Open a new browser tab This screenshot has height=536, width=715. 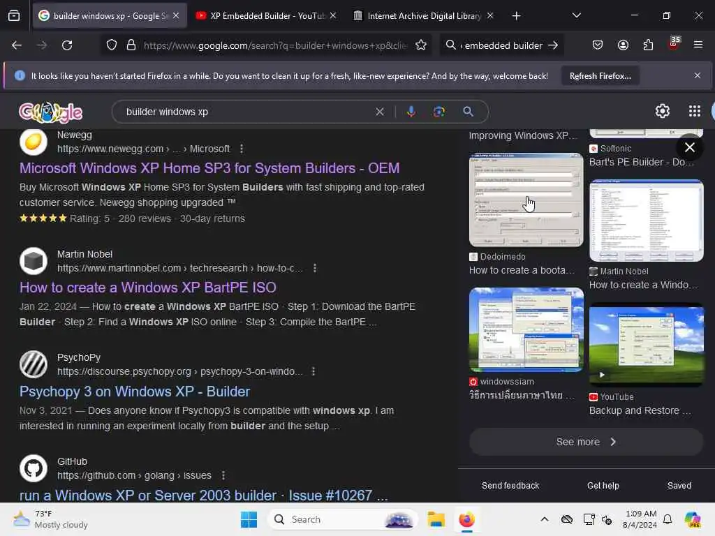click(516, 16)
